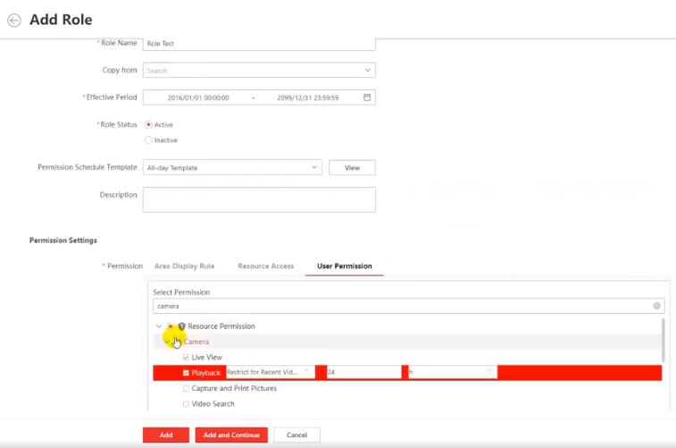Viewport: 676px width, 448px height.
Task: Enable the Video Search checkbox
Action: tap(186, 403)
